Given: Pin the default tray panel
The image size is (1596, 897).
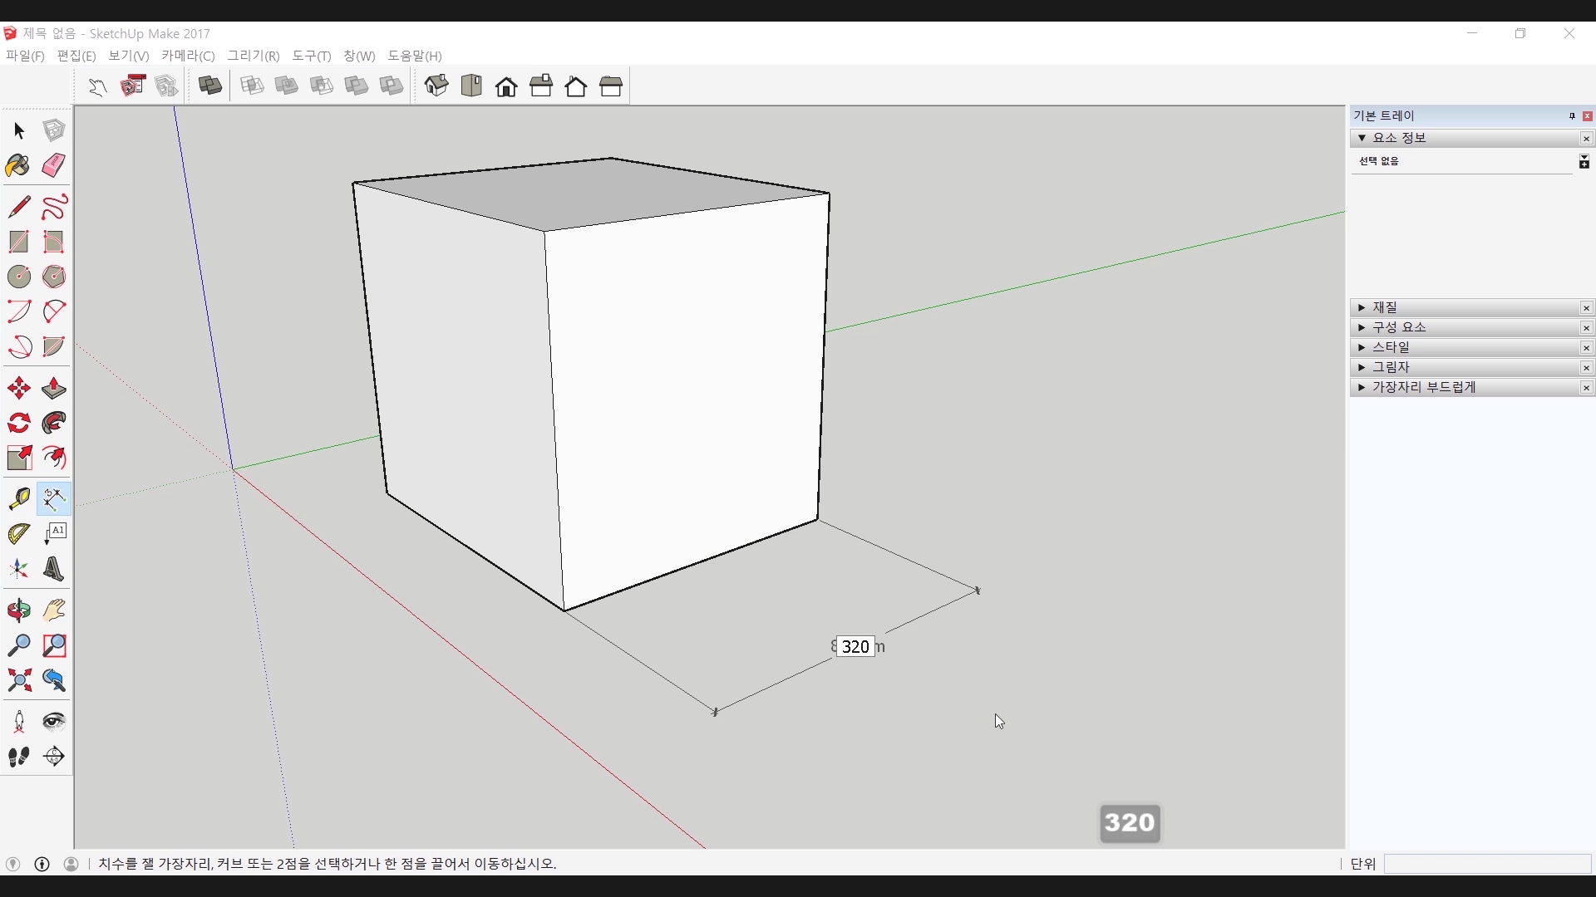Looking at the screenshot, I should [1572, 116].
